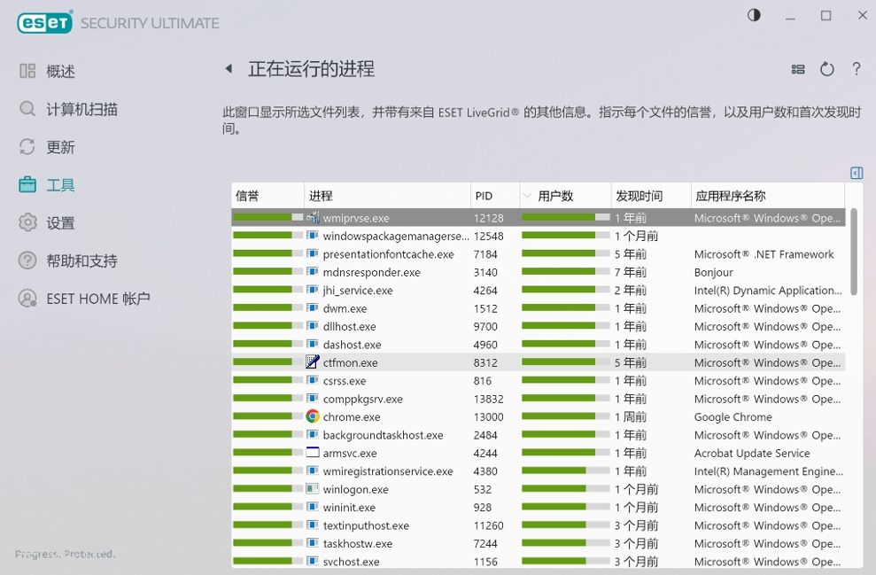Open the 概述 overview section
The height and width of the screenshot is (575, 876).
(60, 72)
